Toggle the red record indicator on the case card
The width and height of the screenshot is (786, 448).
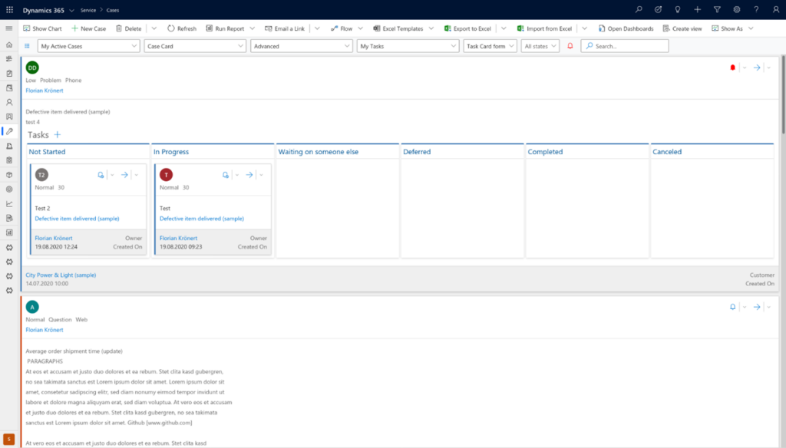tap(732, 68)
